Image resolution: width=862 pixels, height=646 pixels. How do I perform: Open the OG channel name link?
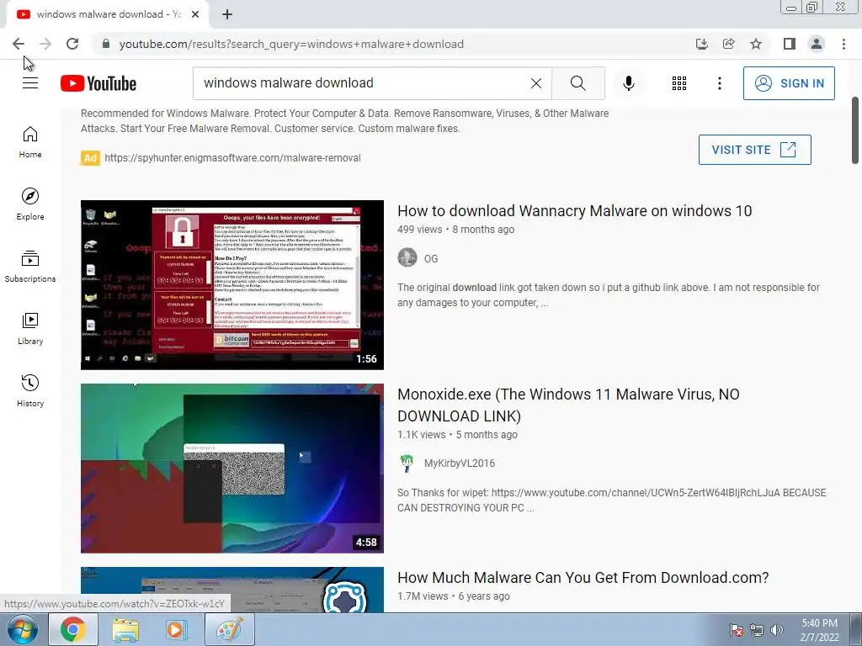coord(431,259)
